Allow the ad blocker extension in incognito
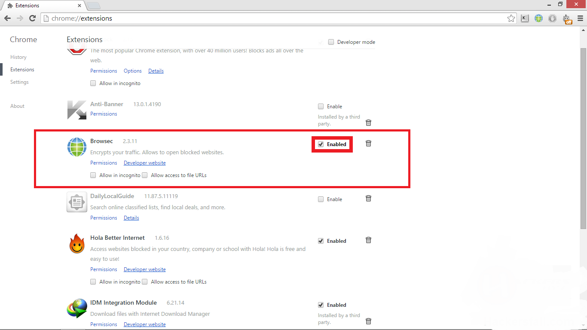Screen dimensions: 587x330 point(93,83)
